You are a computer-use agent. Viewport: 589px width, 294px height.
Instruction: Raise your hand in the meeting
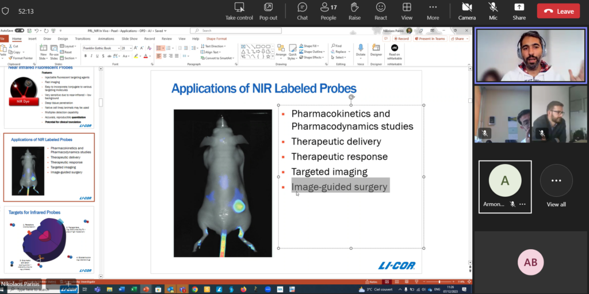point(354,12)
